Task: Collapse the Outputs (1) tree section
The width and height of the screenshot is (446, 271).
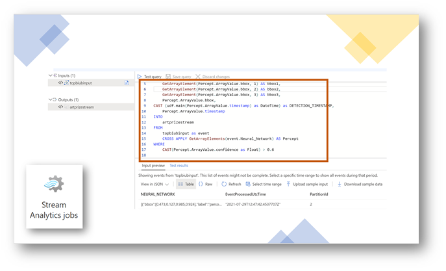Action: [51, 99]
